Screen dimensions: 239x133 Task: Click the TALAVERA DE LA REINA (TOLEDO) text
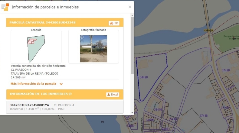pos(34,73)
